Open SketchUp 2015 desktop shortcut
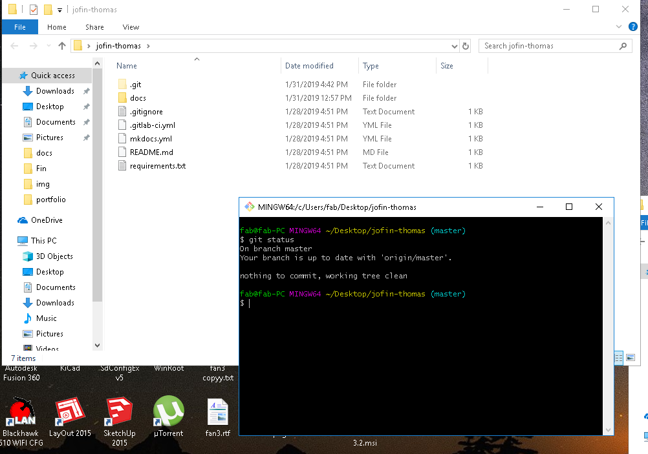This screenshot has width=648, height=454. click(x=120, y=422)
